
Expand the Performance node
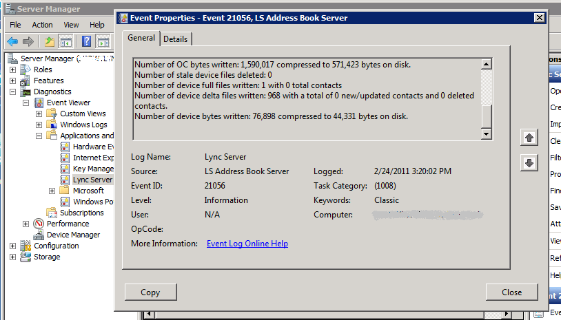[x=25, y=224]
